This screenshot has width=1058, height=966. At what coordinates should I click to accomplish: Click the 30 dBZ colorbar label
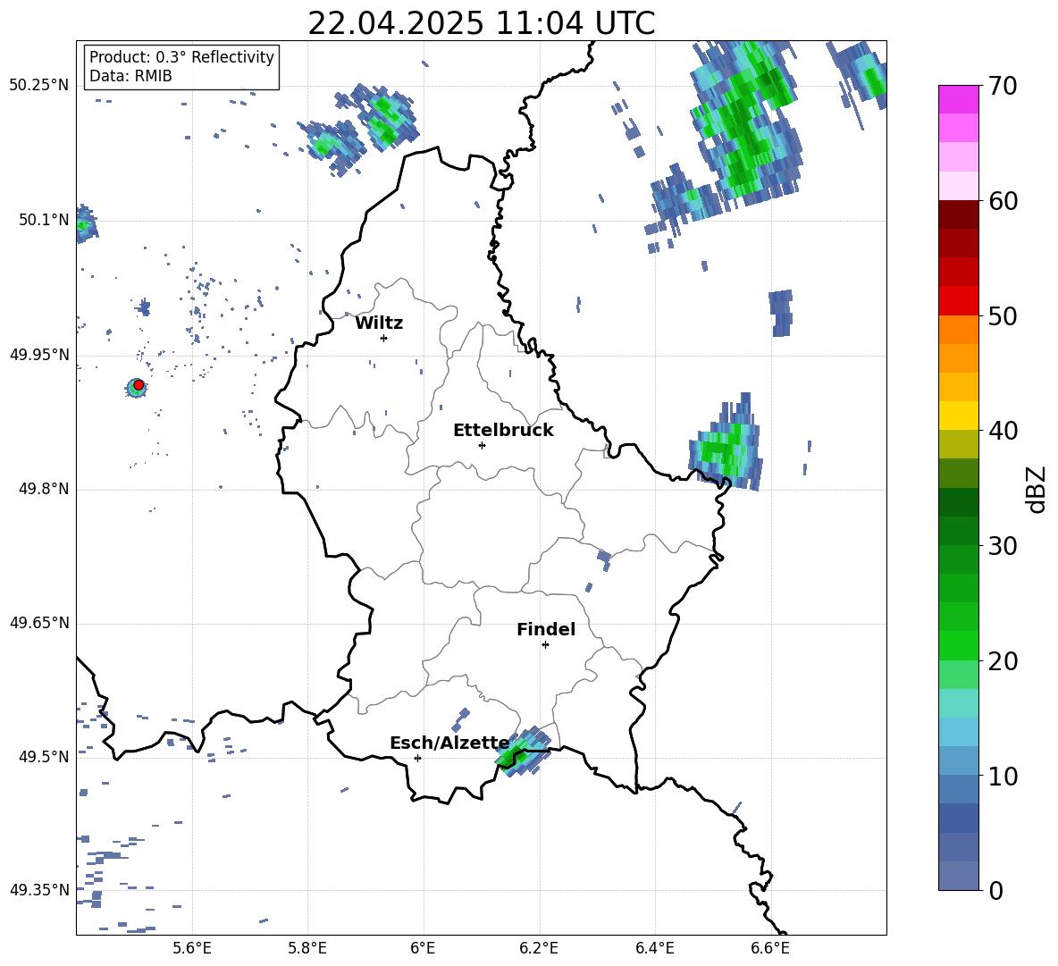1003,546
